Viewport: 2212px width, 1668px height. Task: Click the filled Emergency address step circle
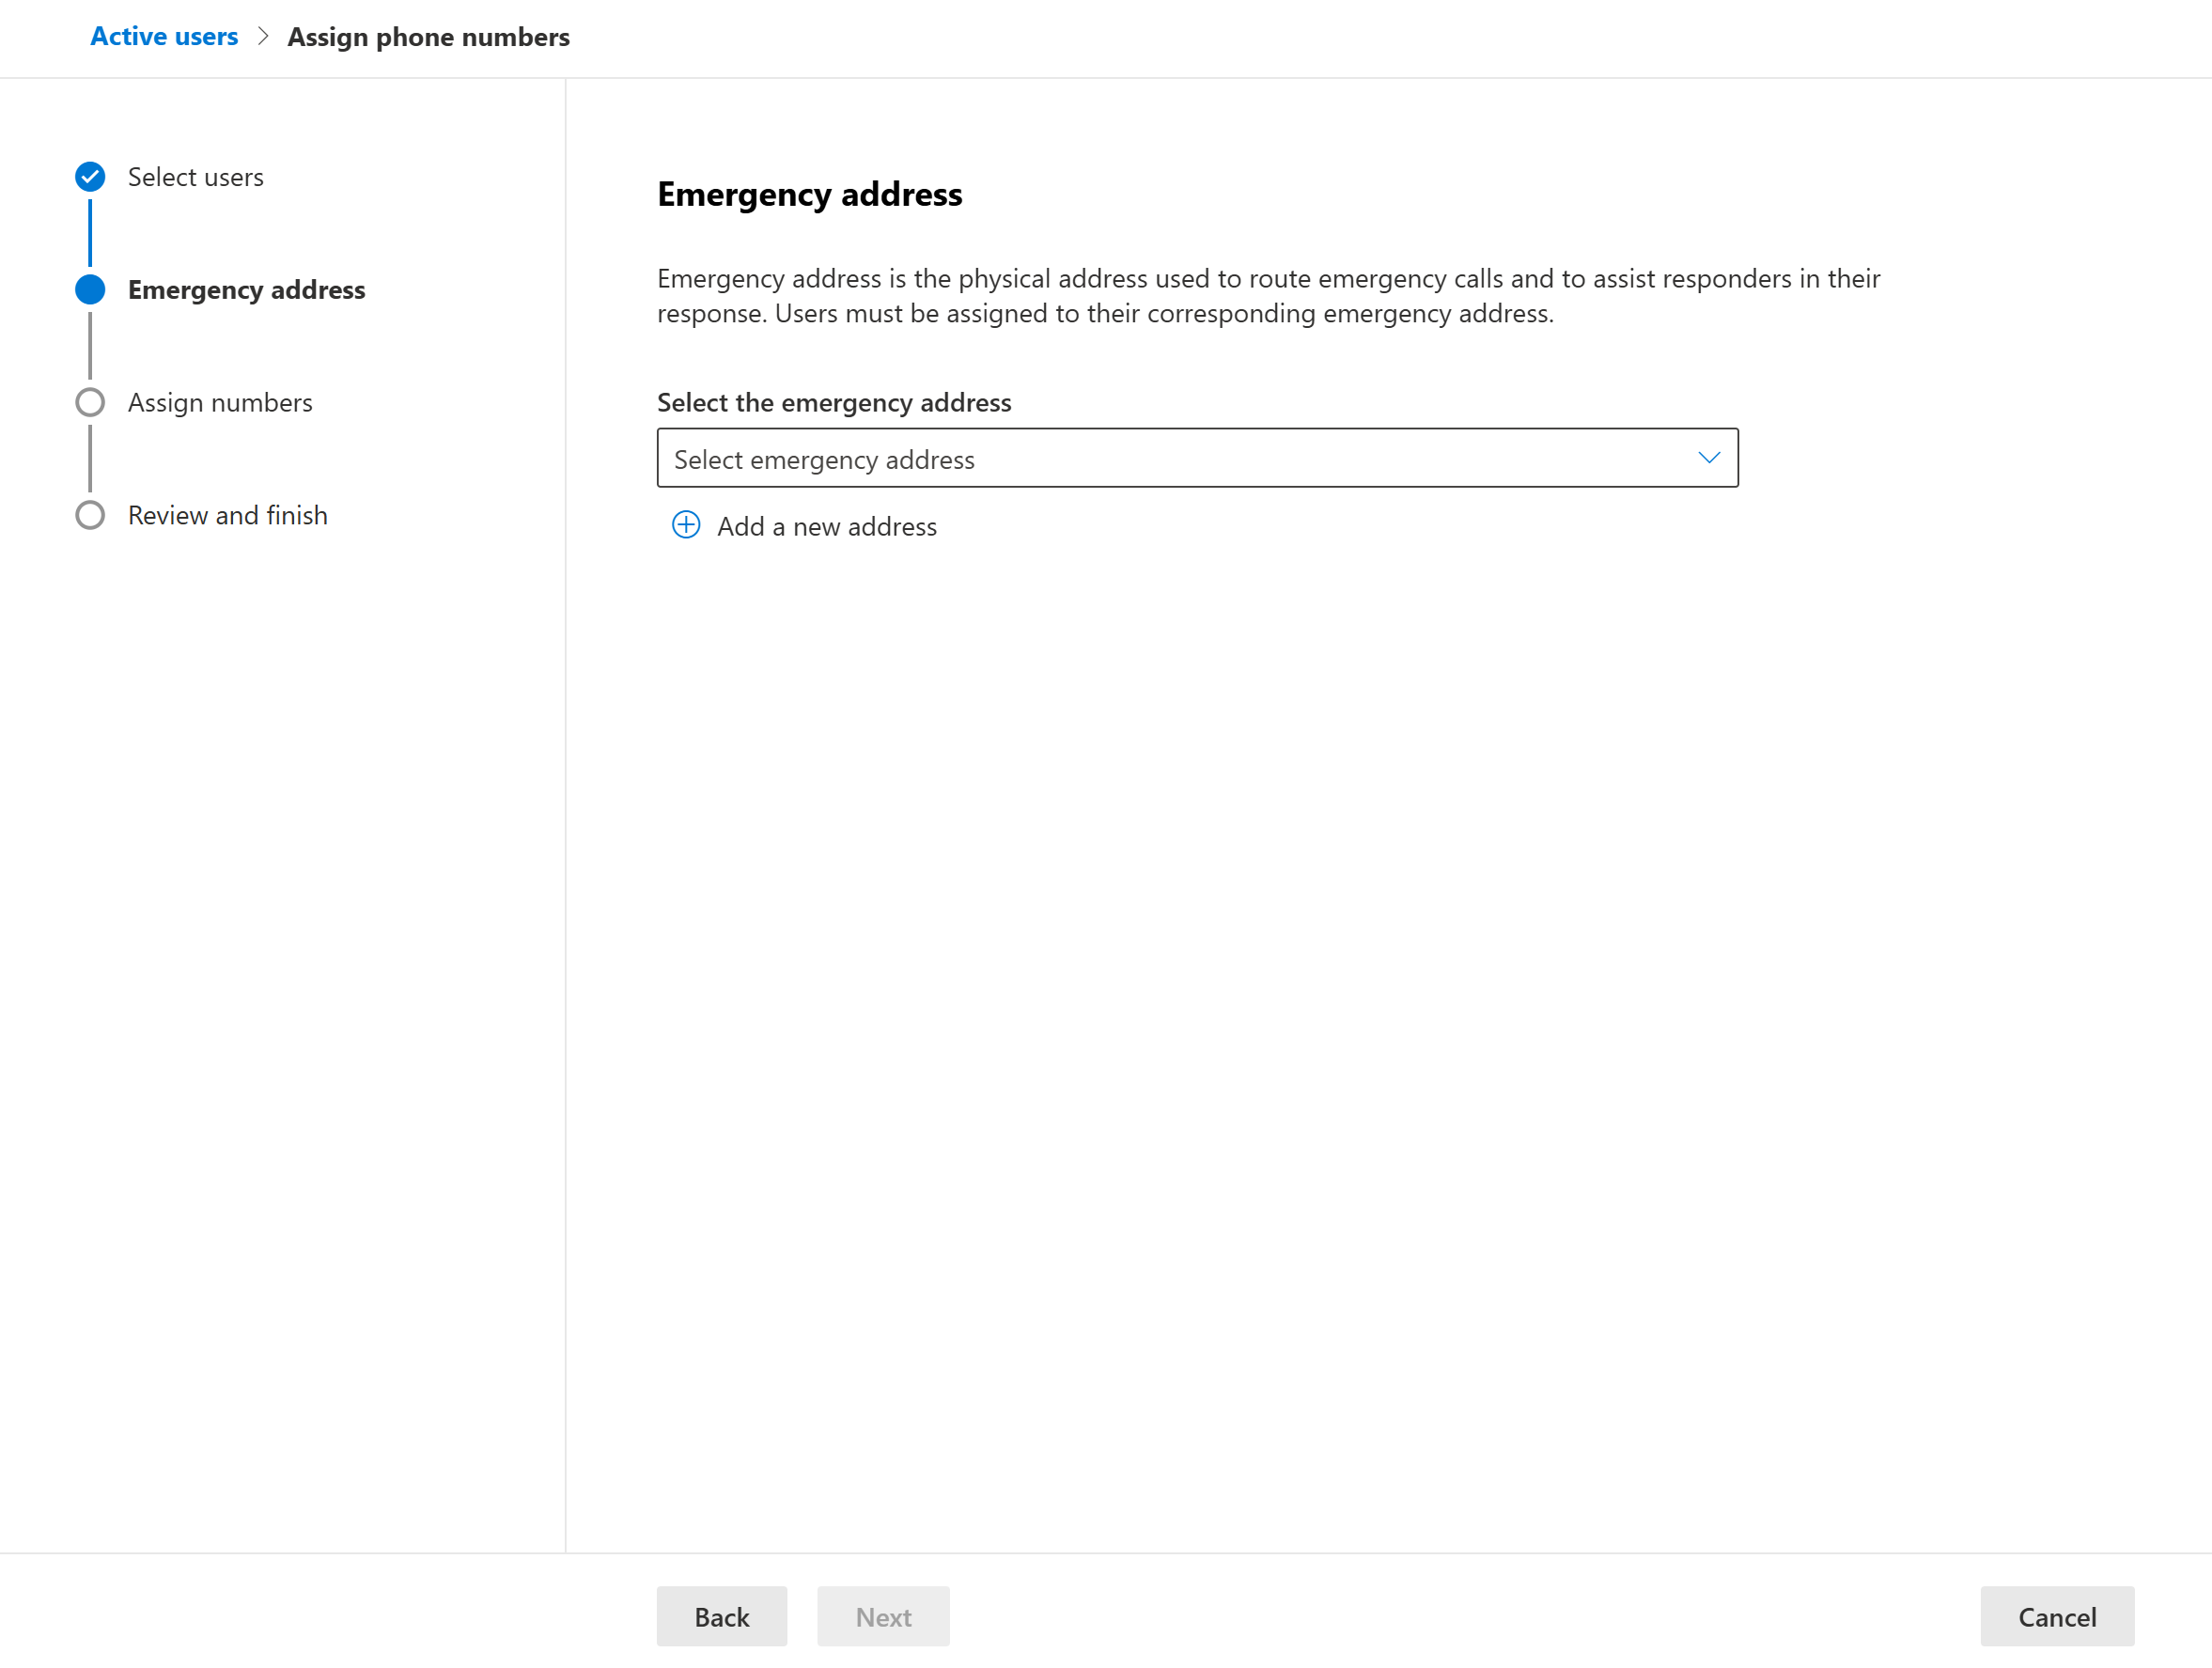(90, 290)
